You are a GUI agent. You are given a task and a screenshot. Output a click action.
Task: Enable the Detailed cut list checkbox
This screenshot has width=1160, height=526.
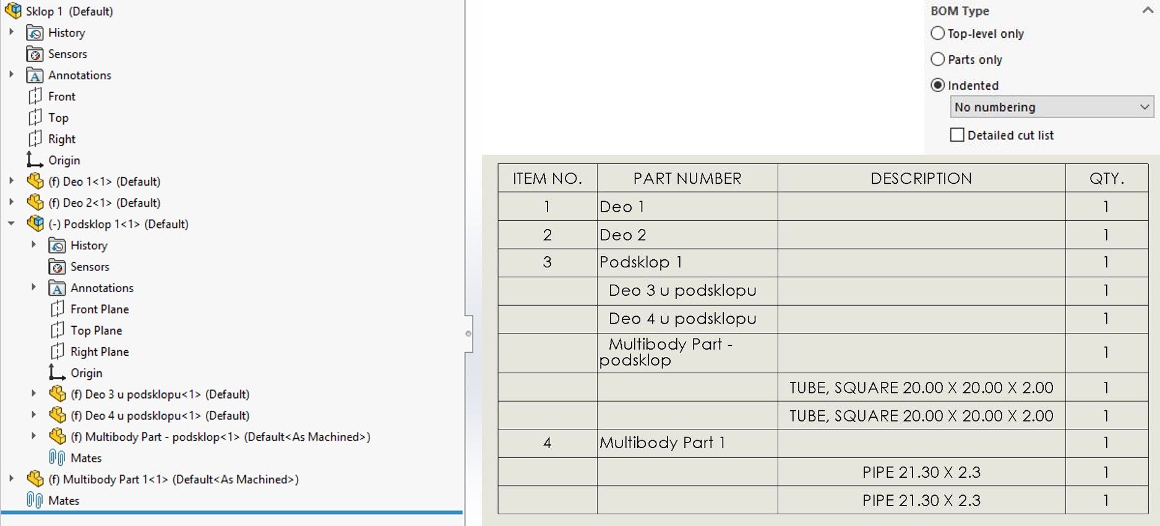pyautogui.click(x=957, y=135)
